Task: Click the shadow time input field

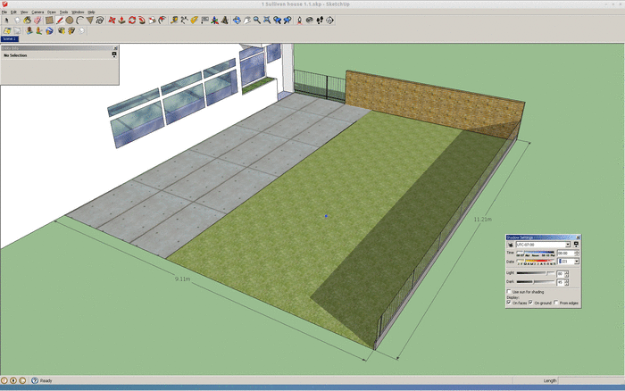Action: coord(562,253)
